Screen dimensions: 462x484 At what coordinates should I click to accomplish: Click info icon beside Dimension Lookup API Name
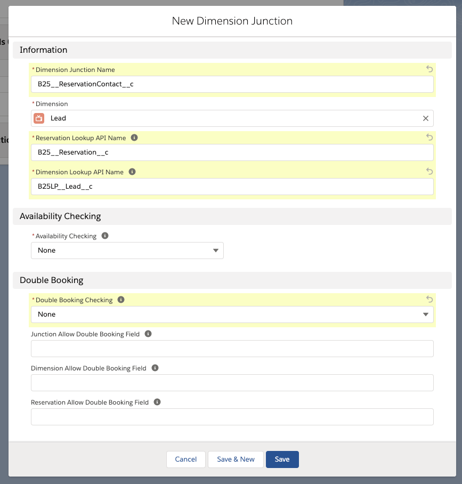tap(132, 172)
